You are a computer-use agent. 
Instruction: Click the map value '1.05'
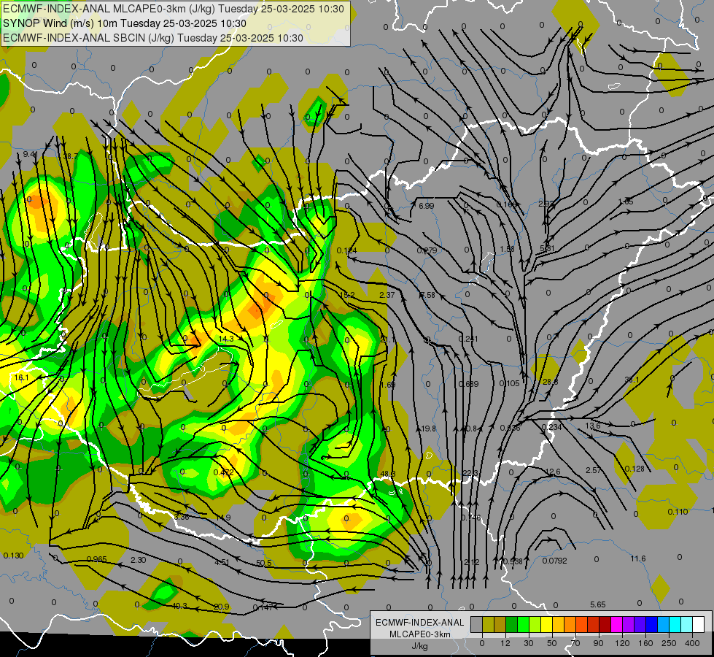(626, 201)
